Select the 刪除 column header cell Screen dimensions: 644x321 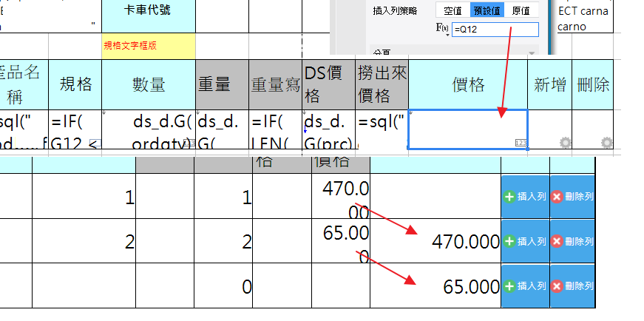593,84
